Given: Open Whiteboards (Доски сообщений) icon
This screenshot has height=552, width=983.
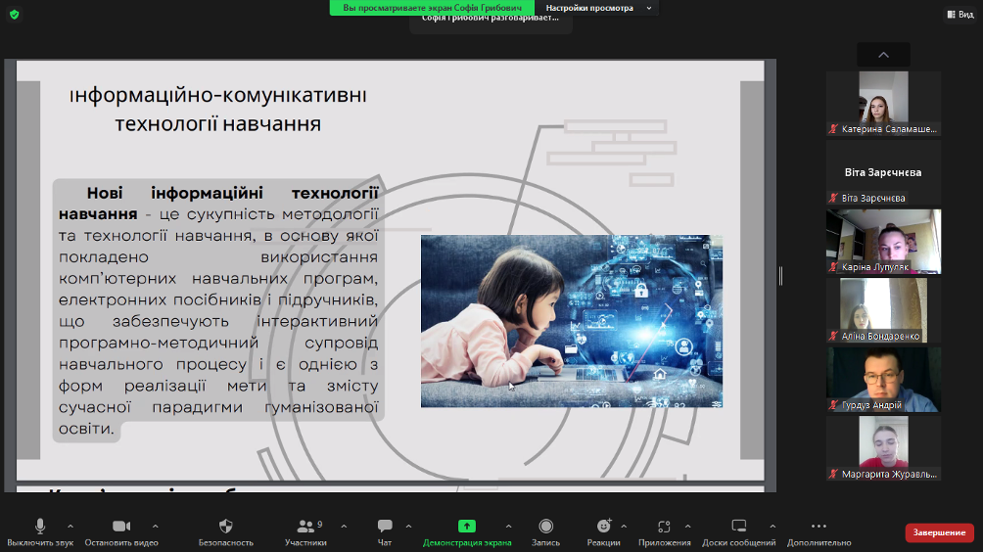Looking at the screenshot, I should point(739,527).
